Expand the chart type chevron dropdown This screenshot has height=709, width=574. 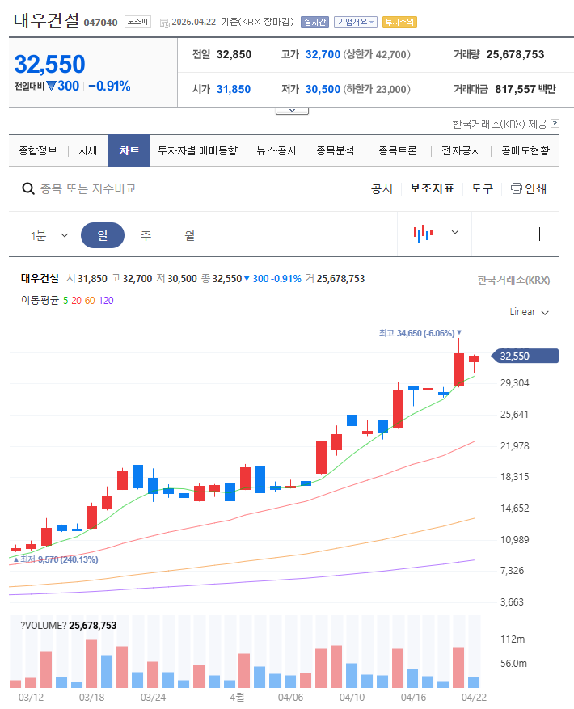pos(455,232)
